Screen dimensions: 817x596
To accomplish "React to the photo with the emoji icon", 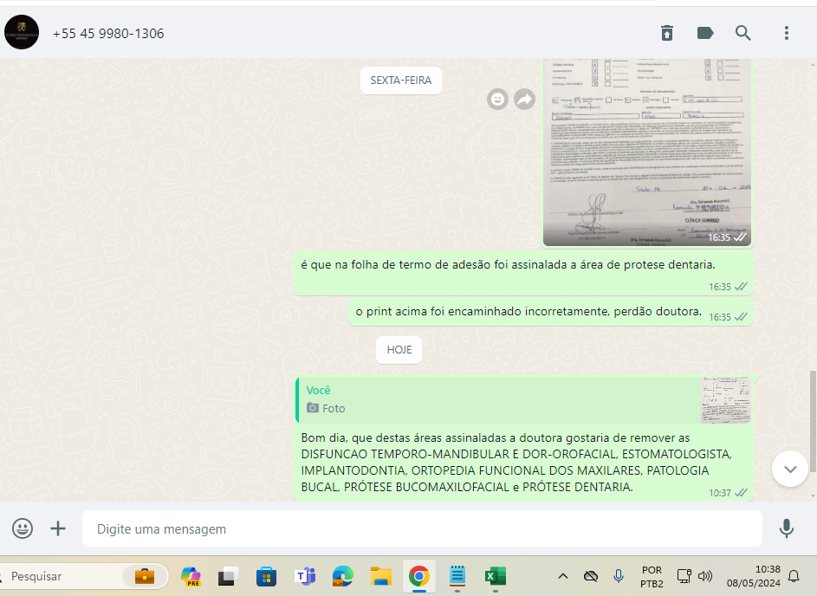I will [x=497, y=99].
